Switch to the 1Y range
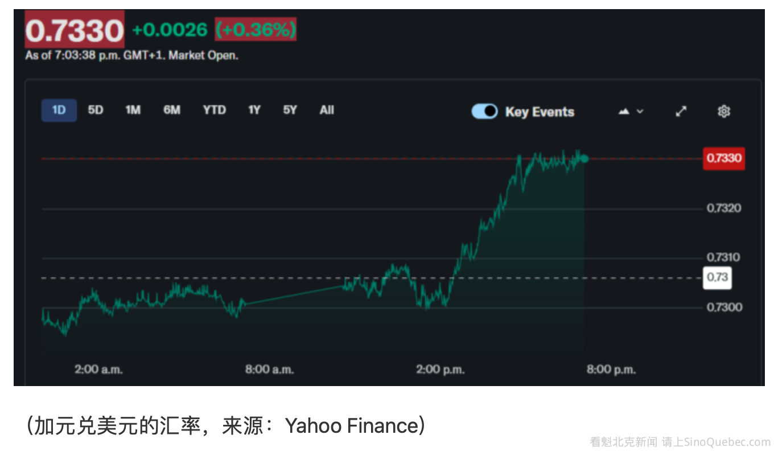Viewport: 774px width, 451px height. [254, 110]
